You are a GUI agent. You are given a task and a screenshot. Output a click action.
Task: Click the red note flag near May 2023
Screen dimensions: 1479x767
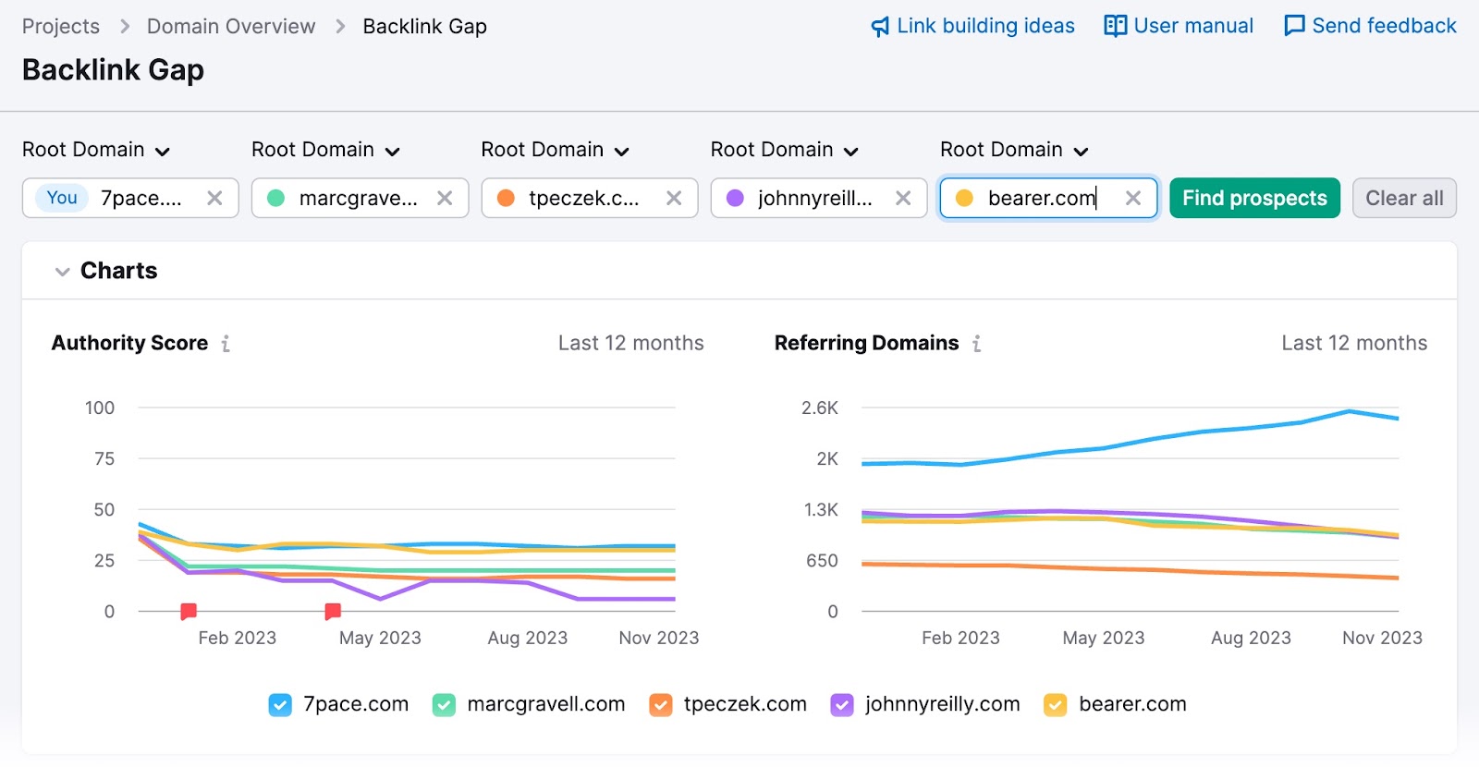(x=333, y=611)
